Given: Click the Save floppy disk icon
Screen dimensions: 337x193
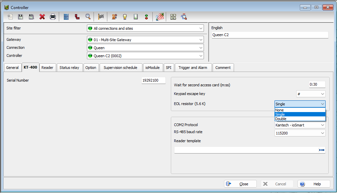Looking at the screenshot, I should tap(20, 17).
